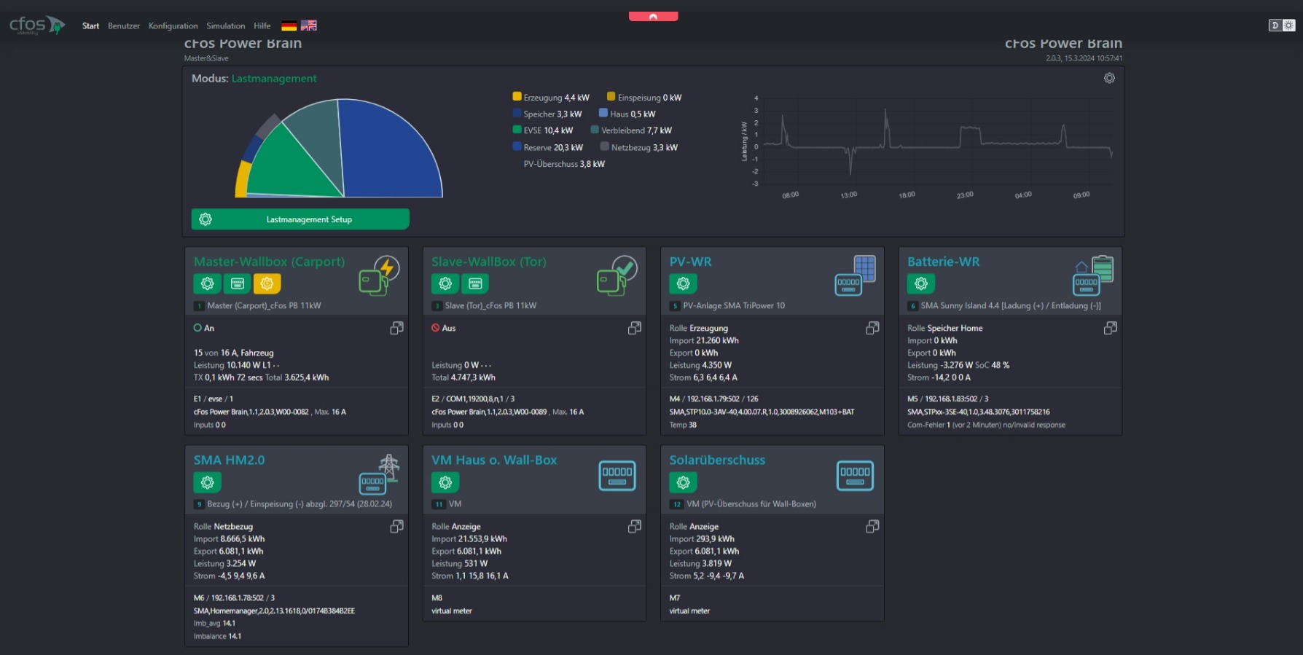Click VM Haus o. Wall-Box meter icon
The image size is (1303, 655).
pyautogui.click(x=617, y=476)
